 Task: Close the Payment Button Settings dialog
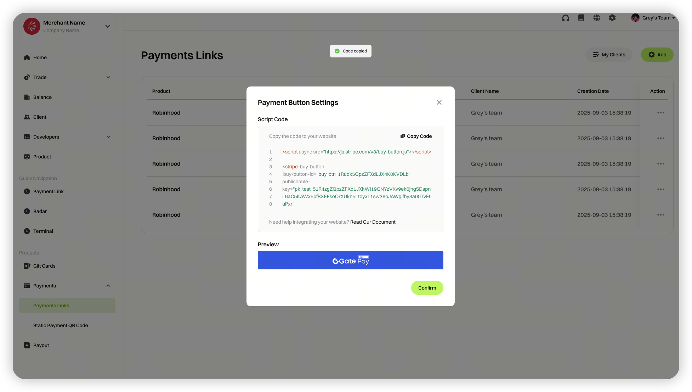439,102
